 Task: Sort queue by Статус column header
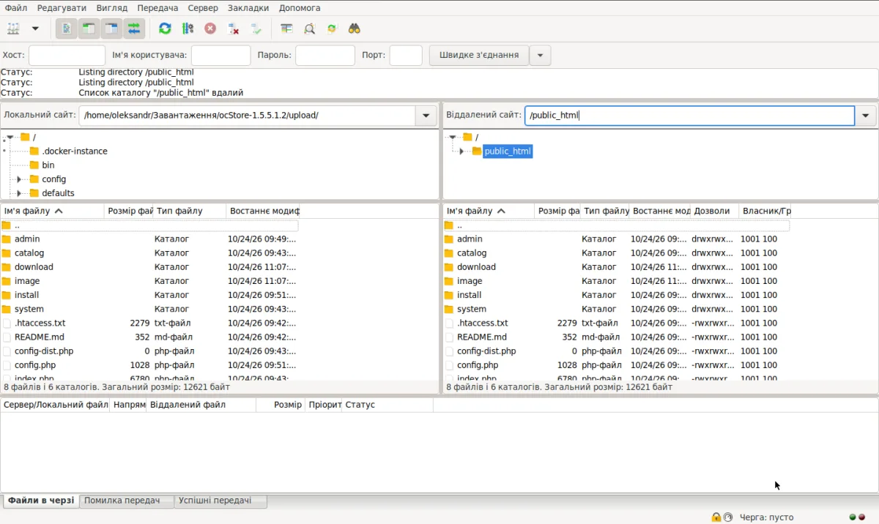coord(387,405)
